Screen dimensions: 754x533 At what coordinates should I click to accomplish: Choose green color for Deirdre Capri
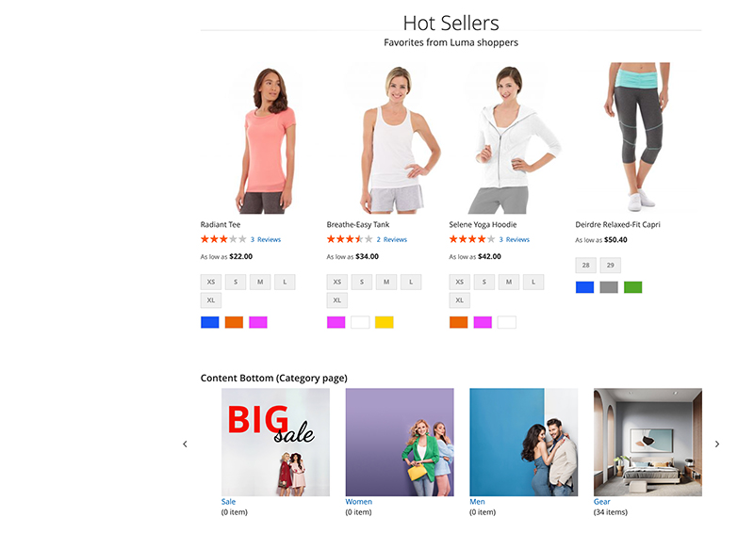point(632,287)
